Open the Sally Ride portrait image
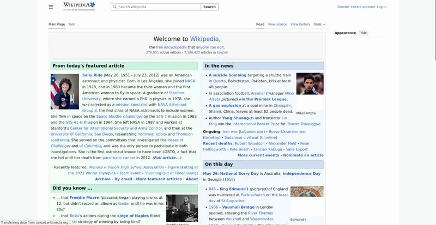Image resolution: width=436 pixels, height=225 pixels. coord(65,92)
